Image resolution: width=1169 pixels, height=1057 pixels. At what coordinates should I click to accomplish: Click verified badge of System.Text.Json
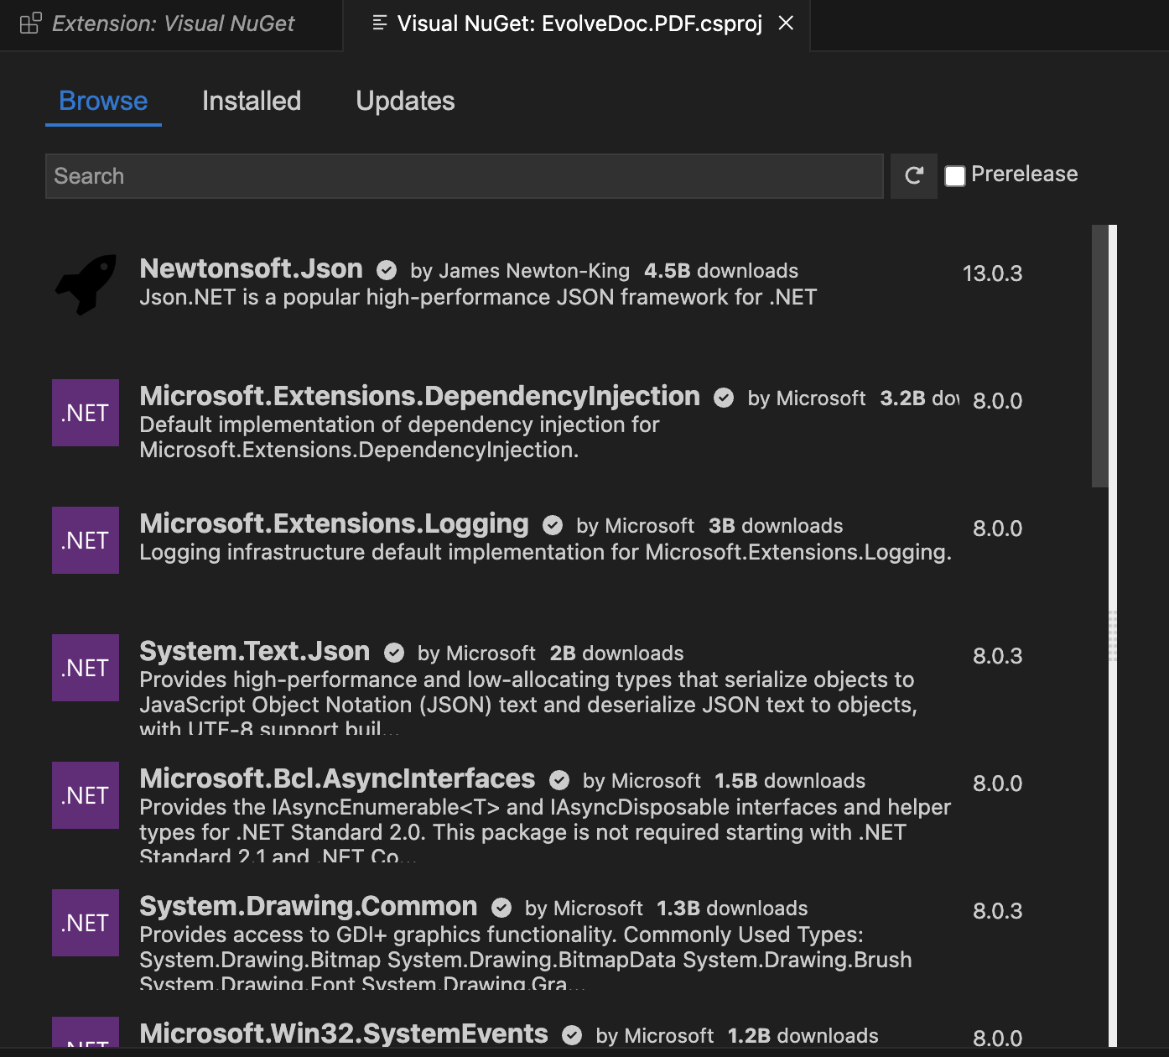point(394,653)
